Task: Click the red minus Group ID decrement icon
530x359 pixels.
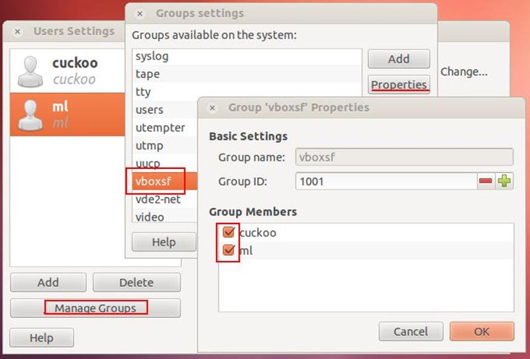Action: (x=486, y=181)
